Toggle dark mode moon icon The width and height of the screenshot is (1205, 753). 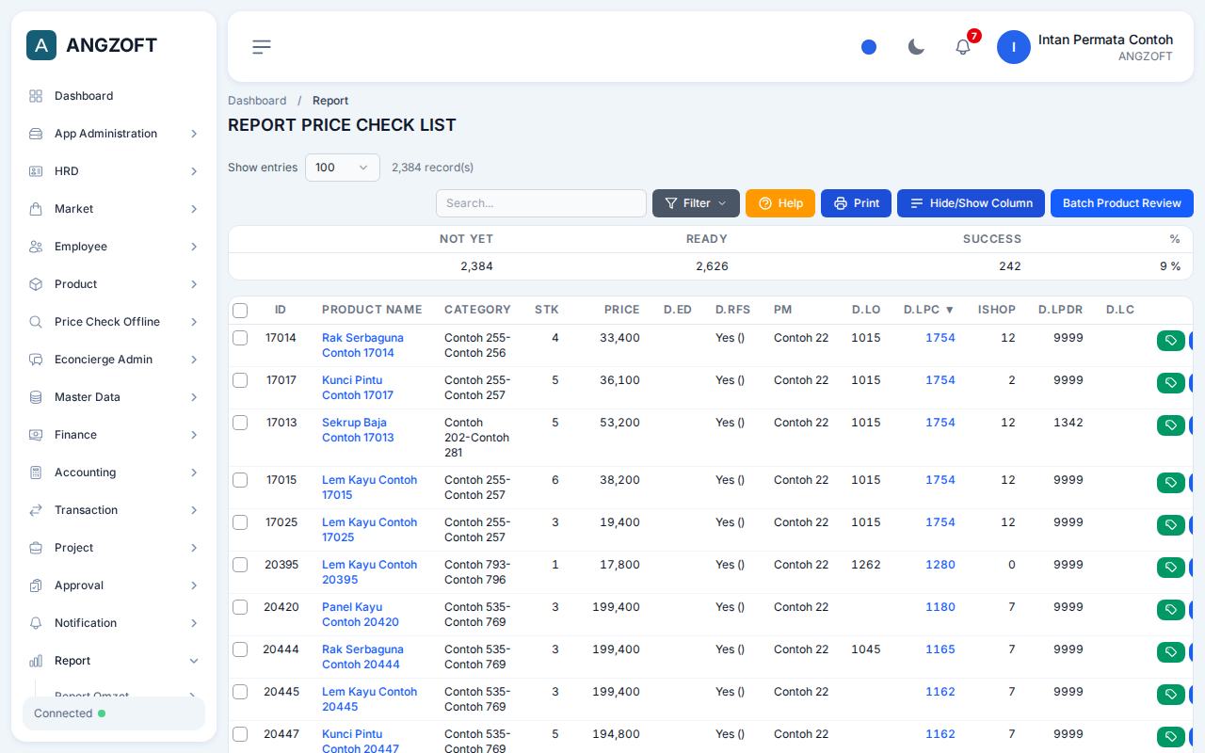click(x=916, y=47)
